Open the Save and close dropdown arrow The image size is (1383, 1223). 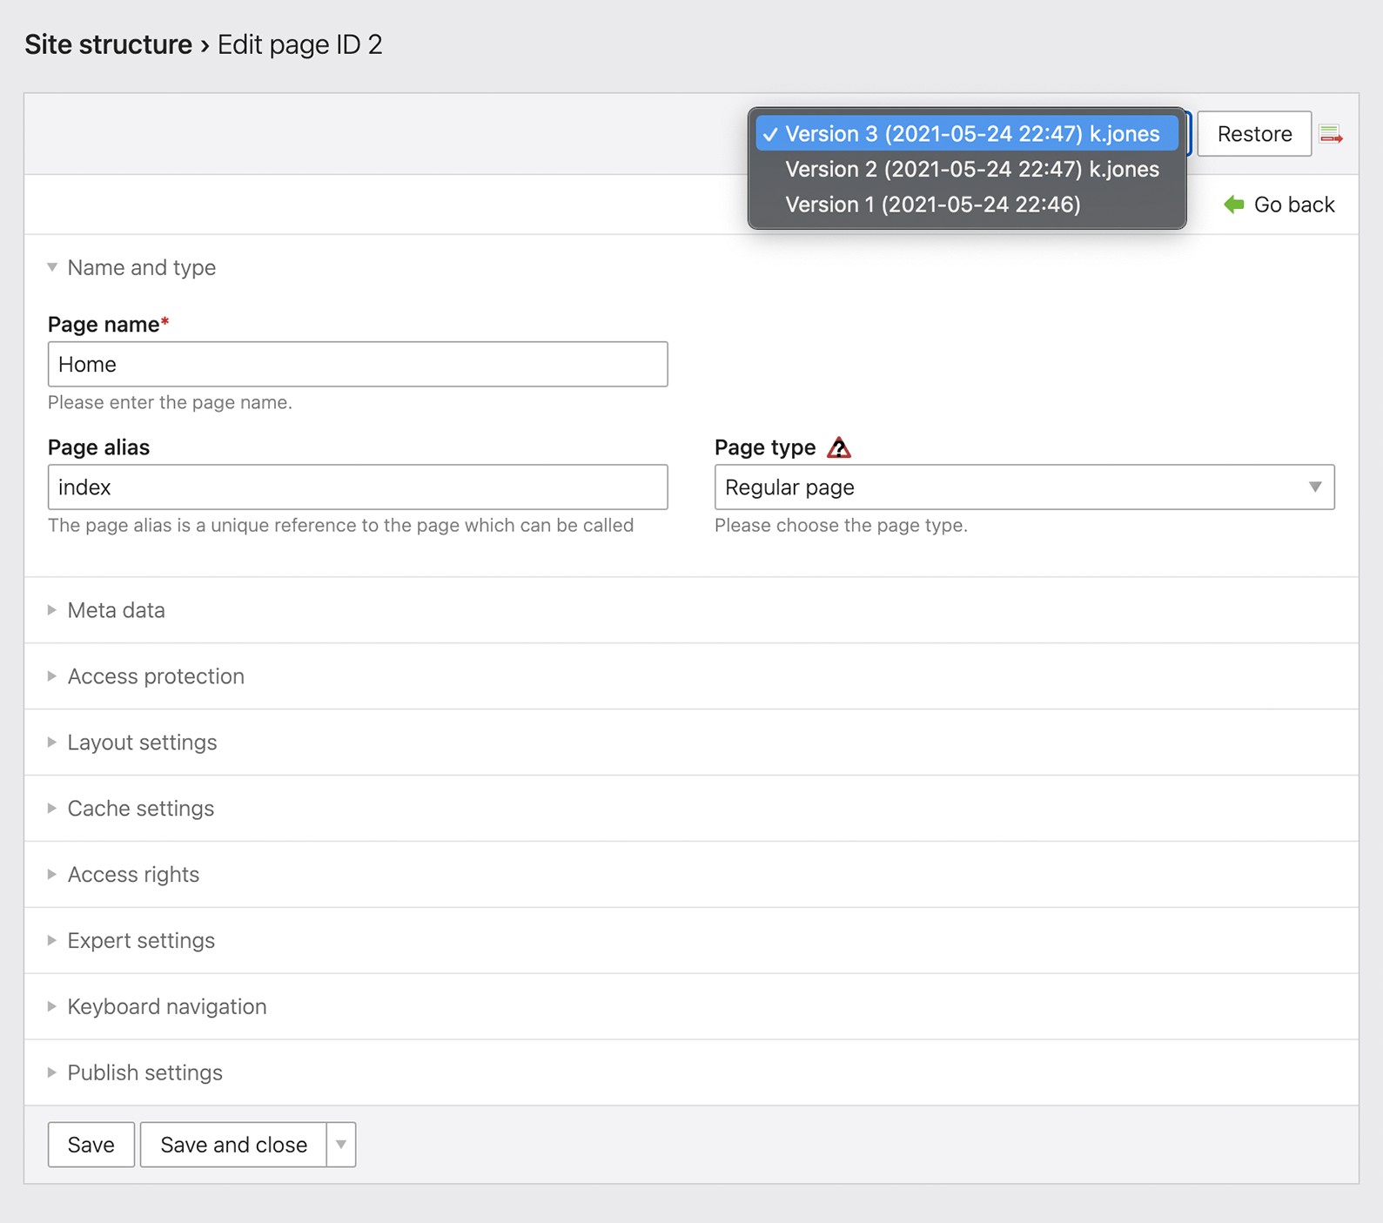click(341, 1145)
